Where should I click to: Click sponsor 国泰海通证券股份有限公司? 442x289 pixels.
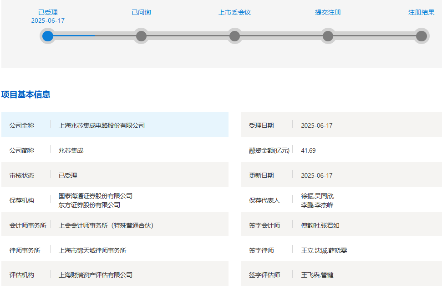[x=95, y=196]
